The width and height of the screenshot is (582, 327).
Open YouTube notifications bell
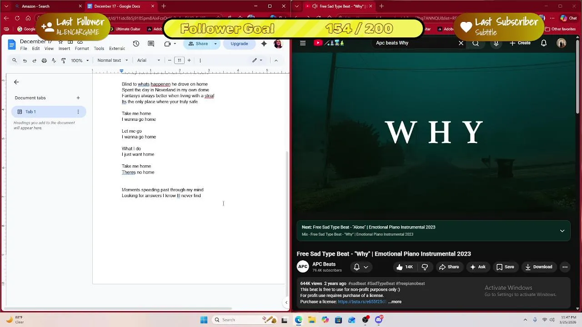[x=544, y=43]
